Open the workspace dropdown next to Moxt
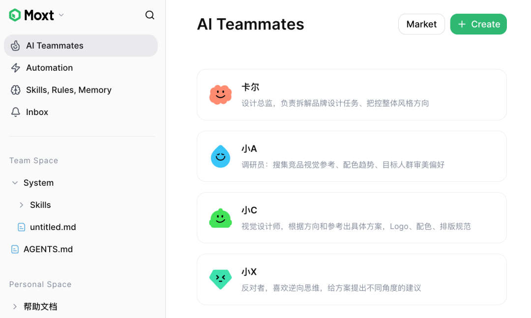The image size is (531, 318). 61,15
